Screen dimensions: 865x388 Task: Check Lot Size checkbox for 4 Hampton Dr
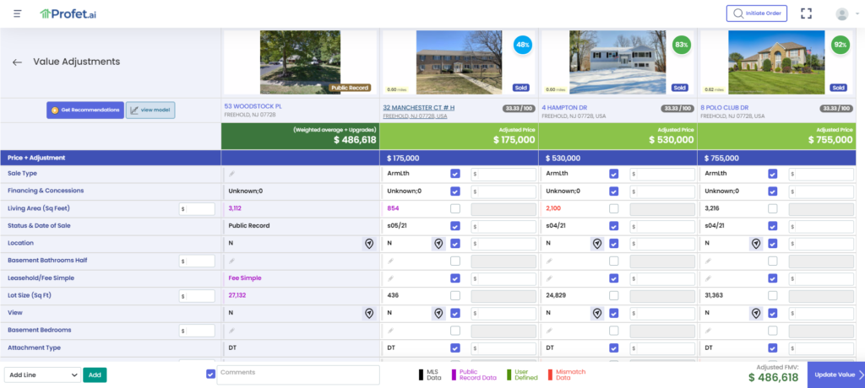click(x=614, y=295)
